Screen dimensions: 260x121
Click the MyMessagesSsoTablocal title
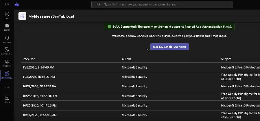tap(51, 16)
